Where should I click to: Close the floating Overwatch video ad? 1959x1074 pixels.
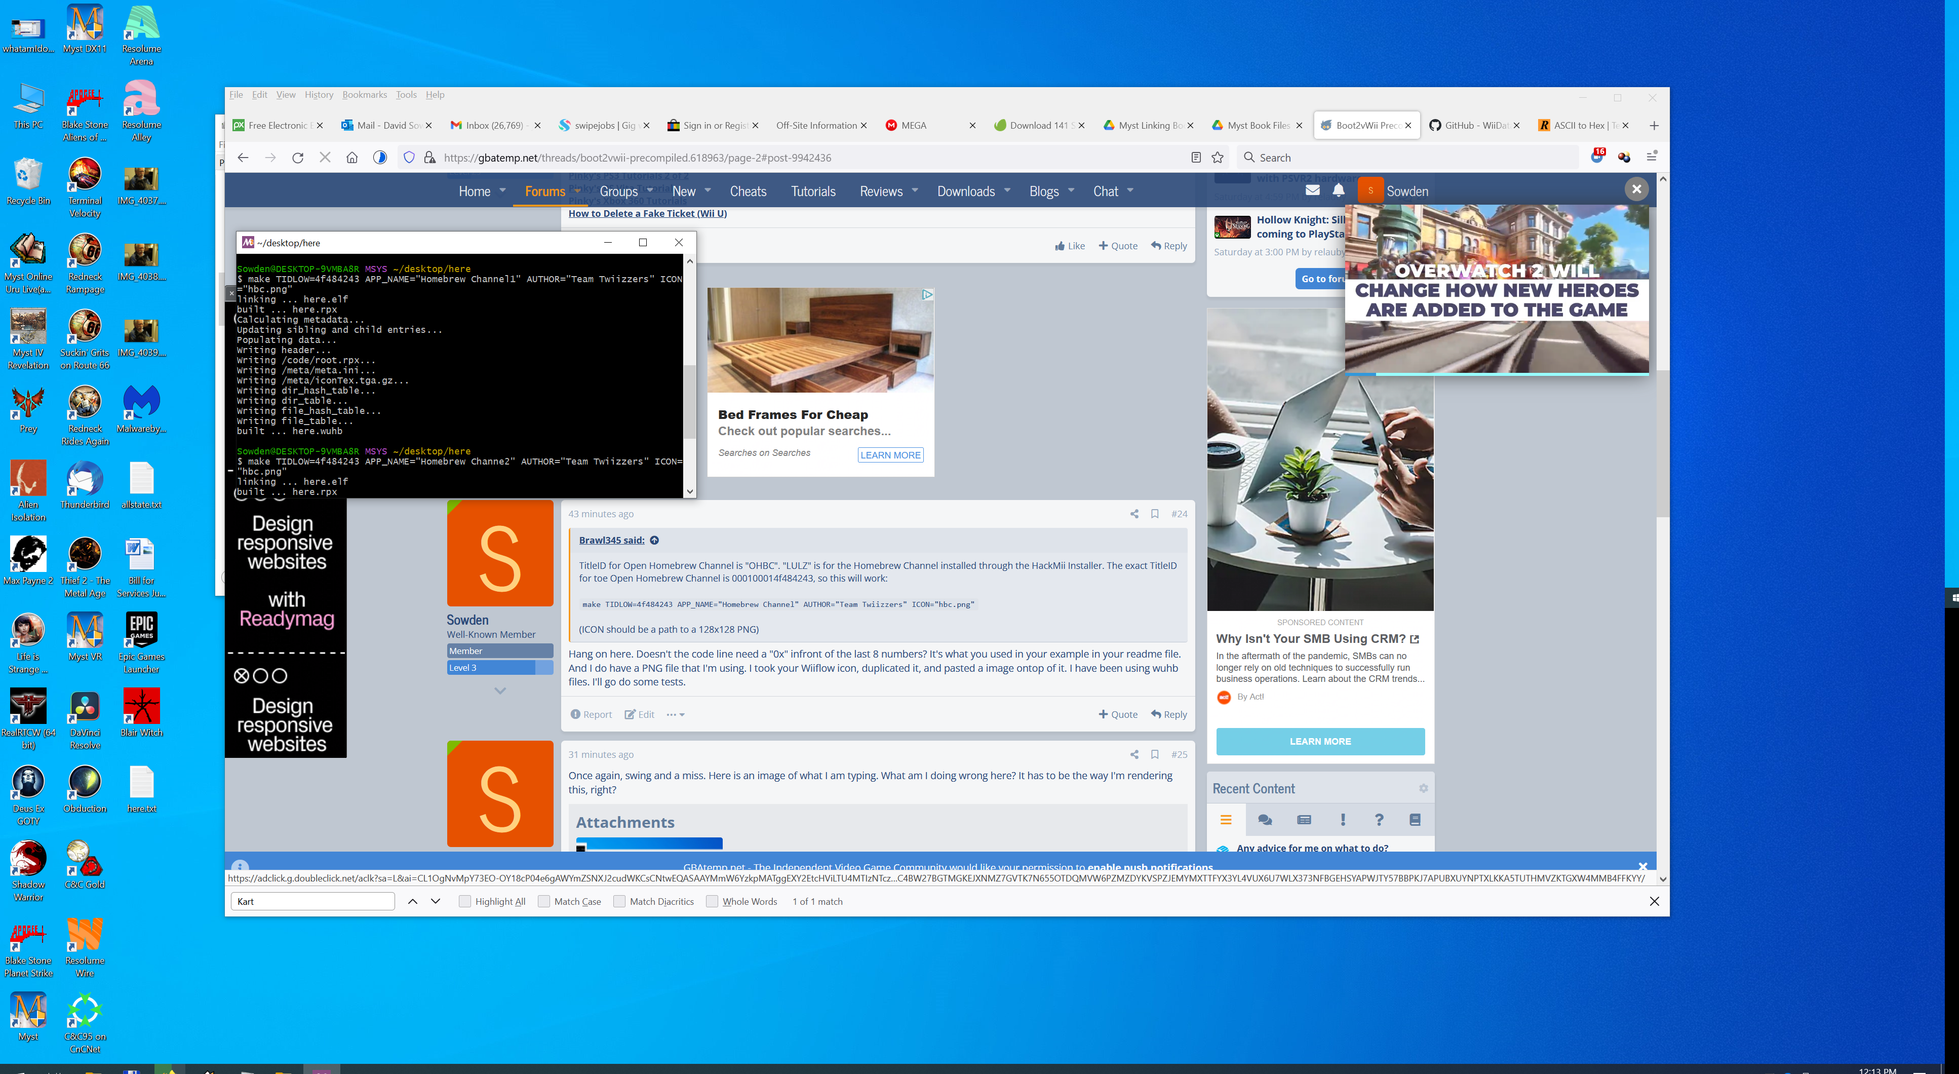coord(1636,189)
